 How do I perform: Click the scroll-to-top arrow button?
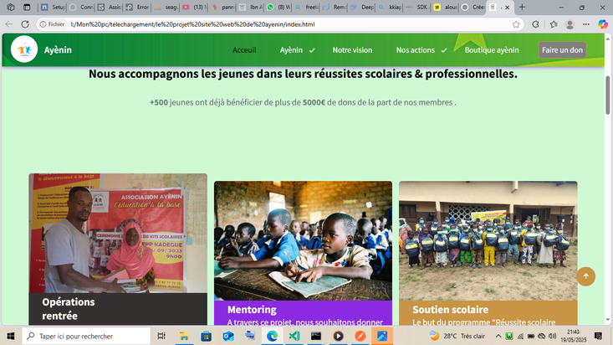(585, 276)
